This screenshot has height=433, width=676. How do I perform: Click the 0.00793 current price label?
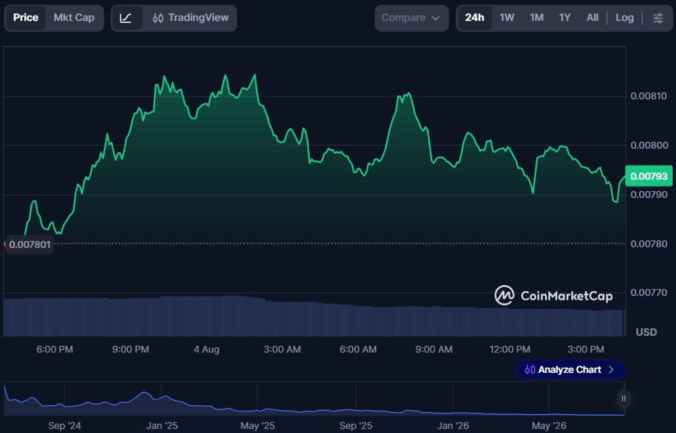tap(648, 176)
